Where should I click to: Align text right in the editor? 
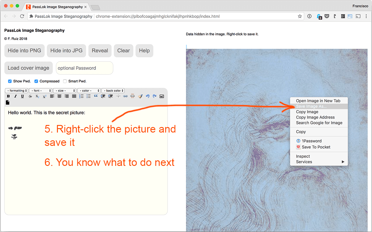(67, 96)
